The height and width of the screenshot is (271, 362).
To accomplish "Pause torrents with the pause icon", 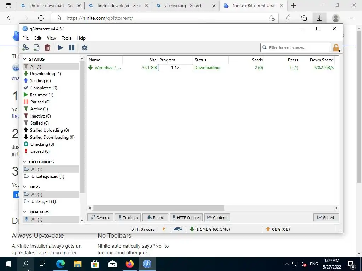I will [71, 48].
